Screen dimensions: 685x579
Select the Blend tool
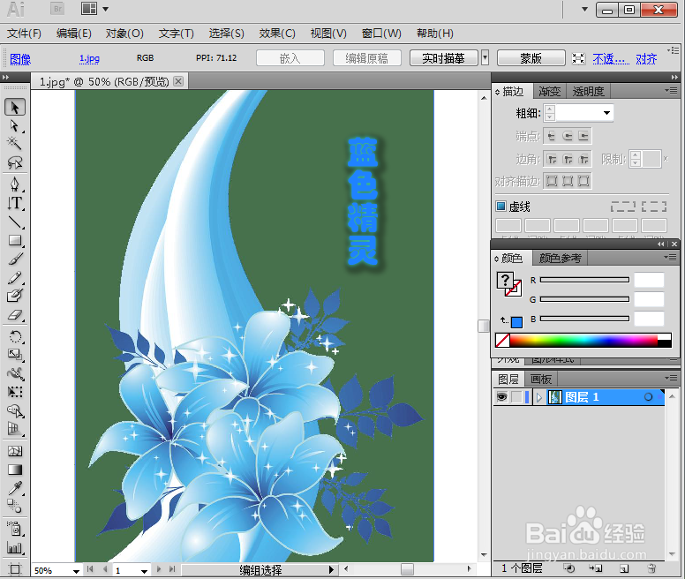click(x=15, y=507)
